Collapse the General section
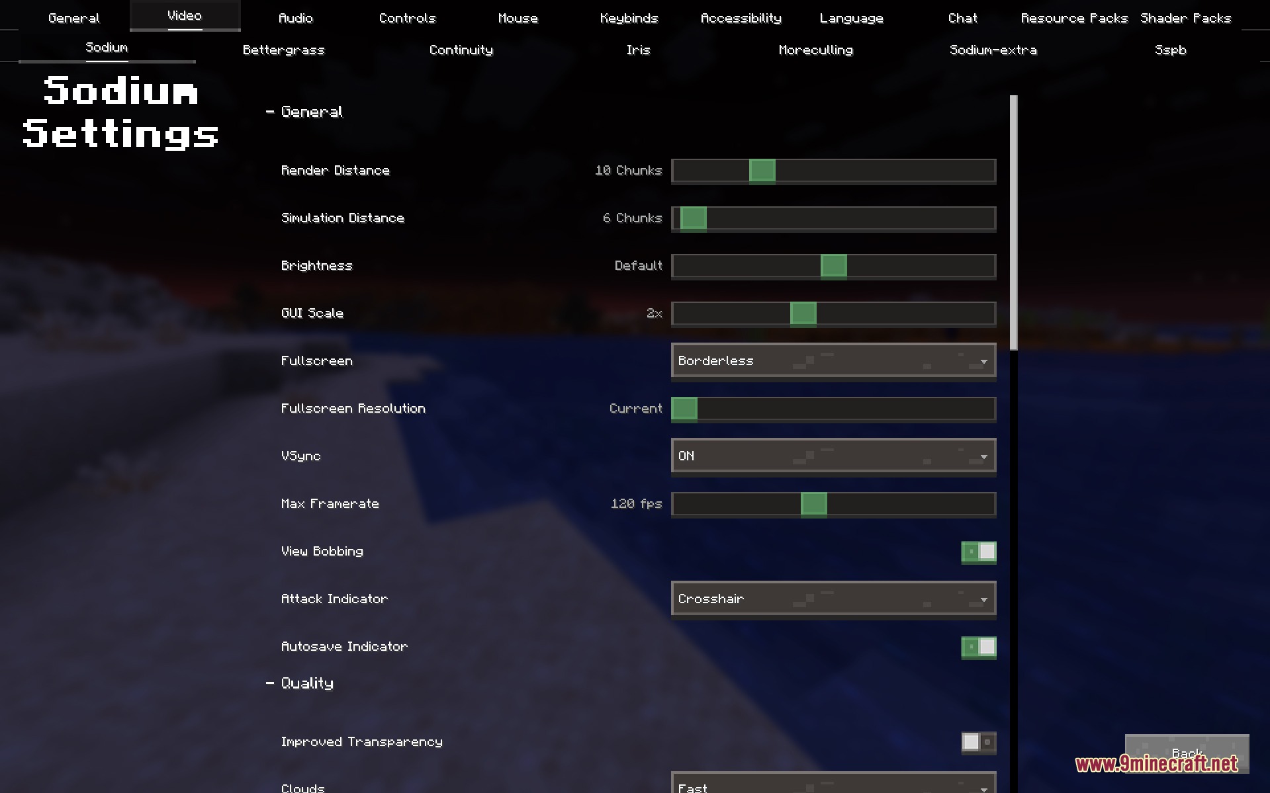The image size is (1270, 793). (x=304, y=112)
